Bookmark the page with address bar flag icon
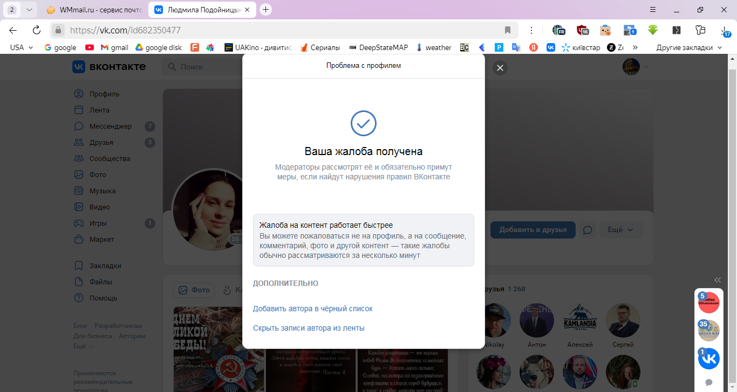This screenshot has height=392, width=737. coord(508,30)
